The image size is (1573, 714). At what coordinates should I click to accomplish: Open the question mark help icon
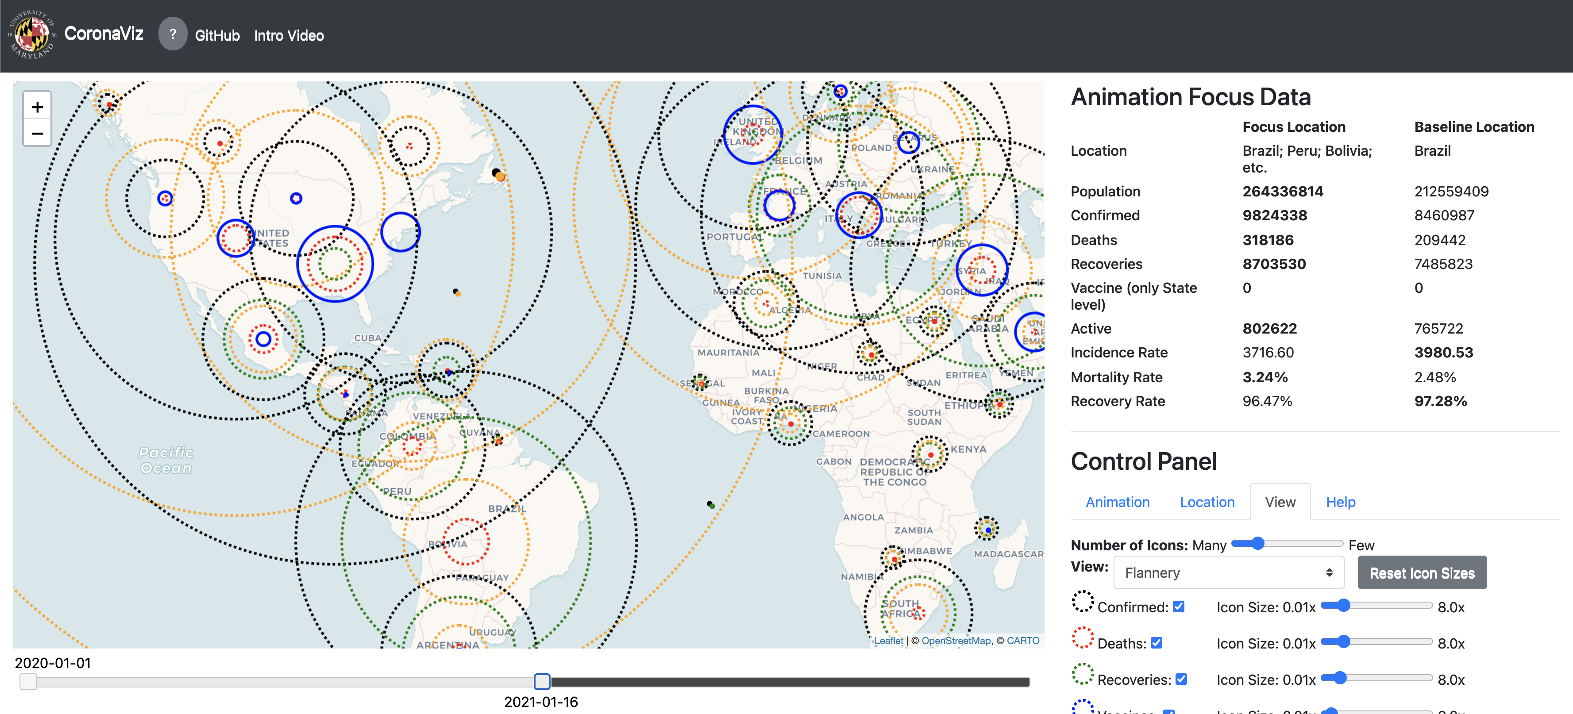(x=173, y=34)
